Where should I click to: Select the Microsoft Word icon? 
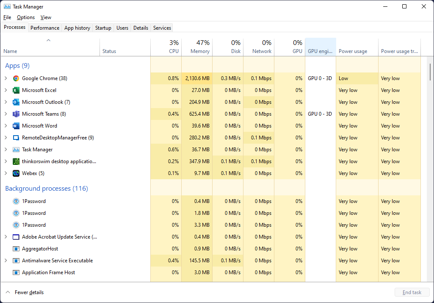[x=16, y=126]
